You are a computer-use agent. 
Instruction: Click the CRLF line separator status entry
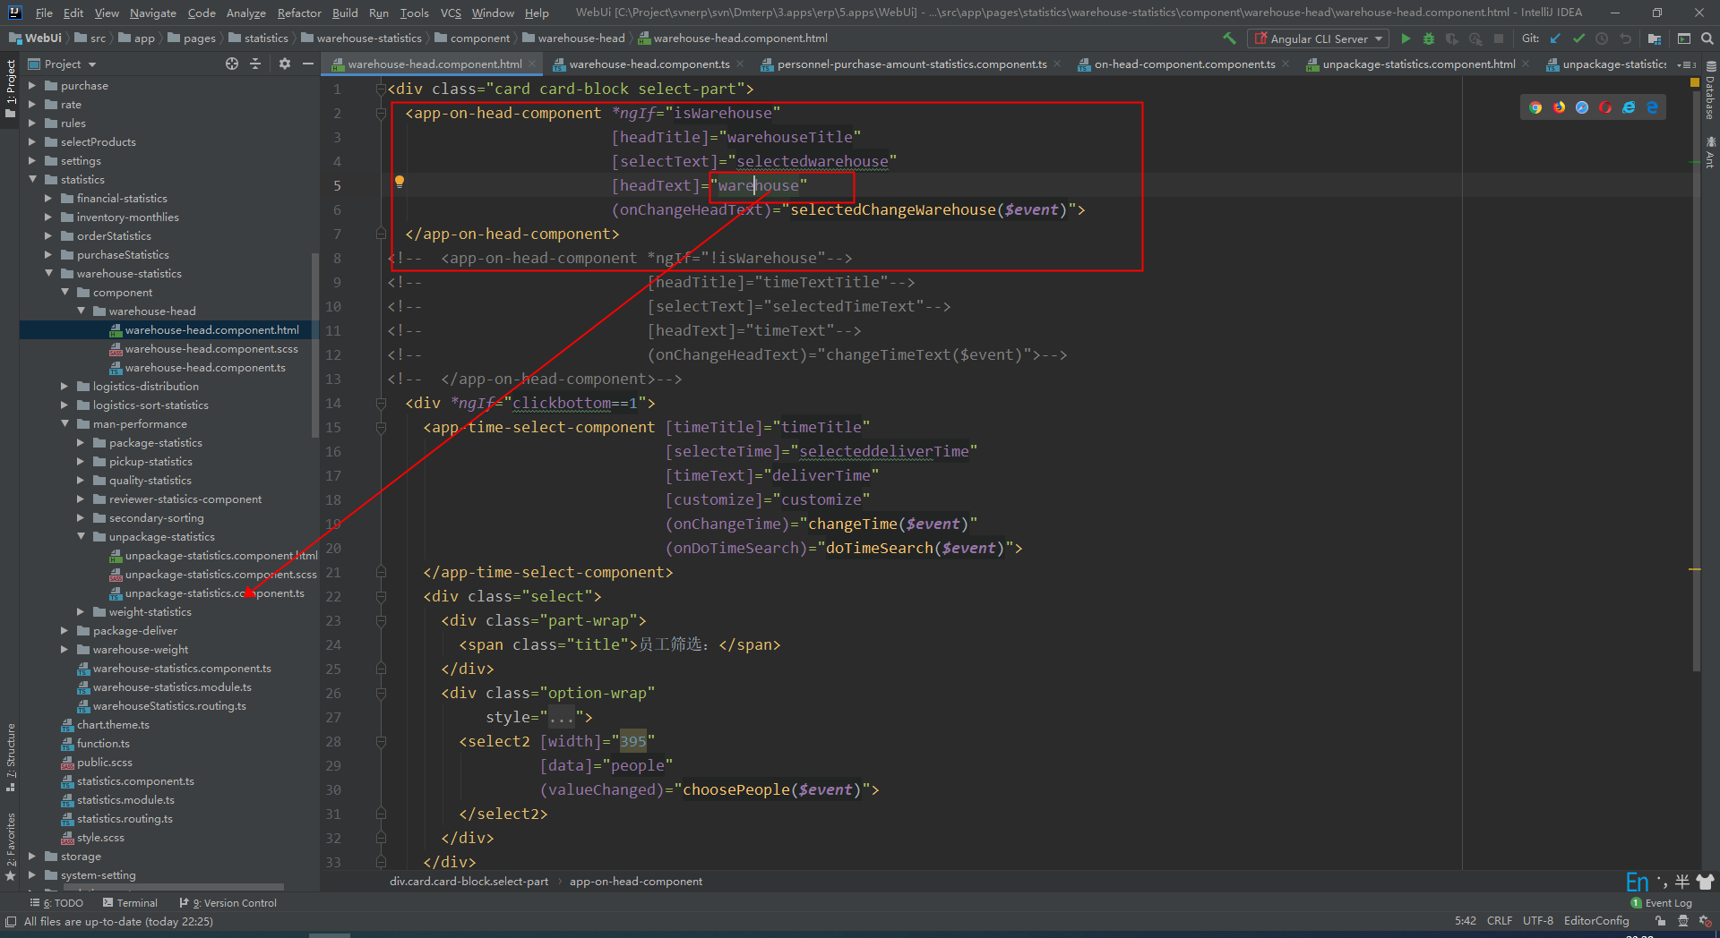coord(1500,921)
